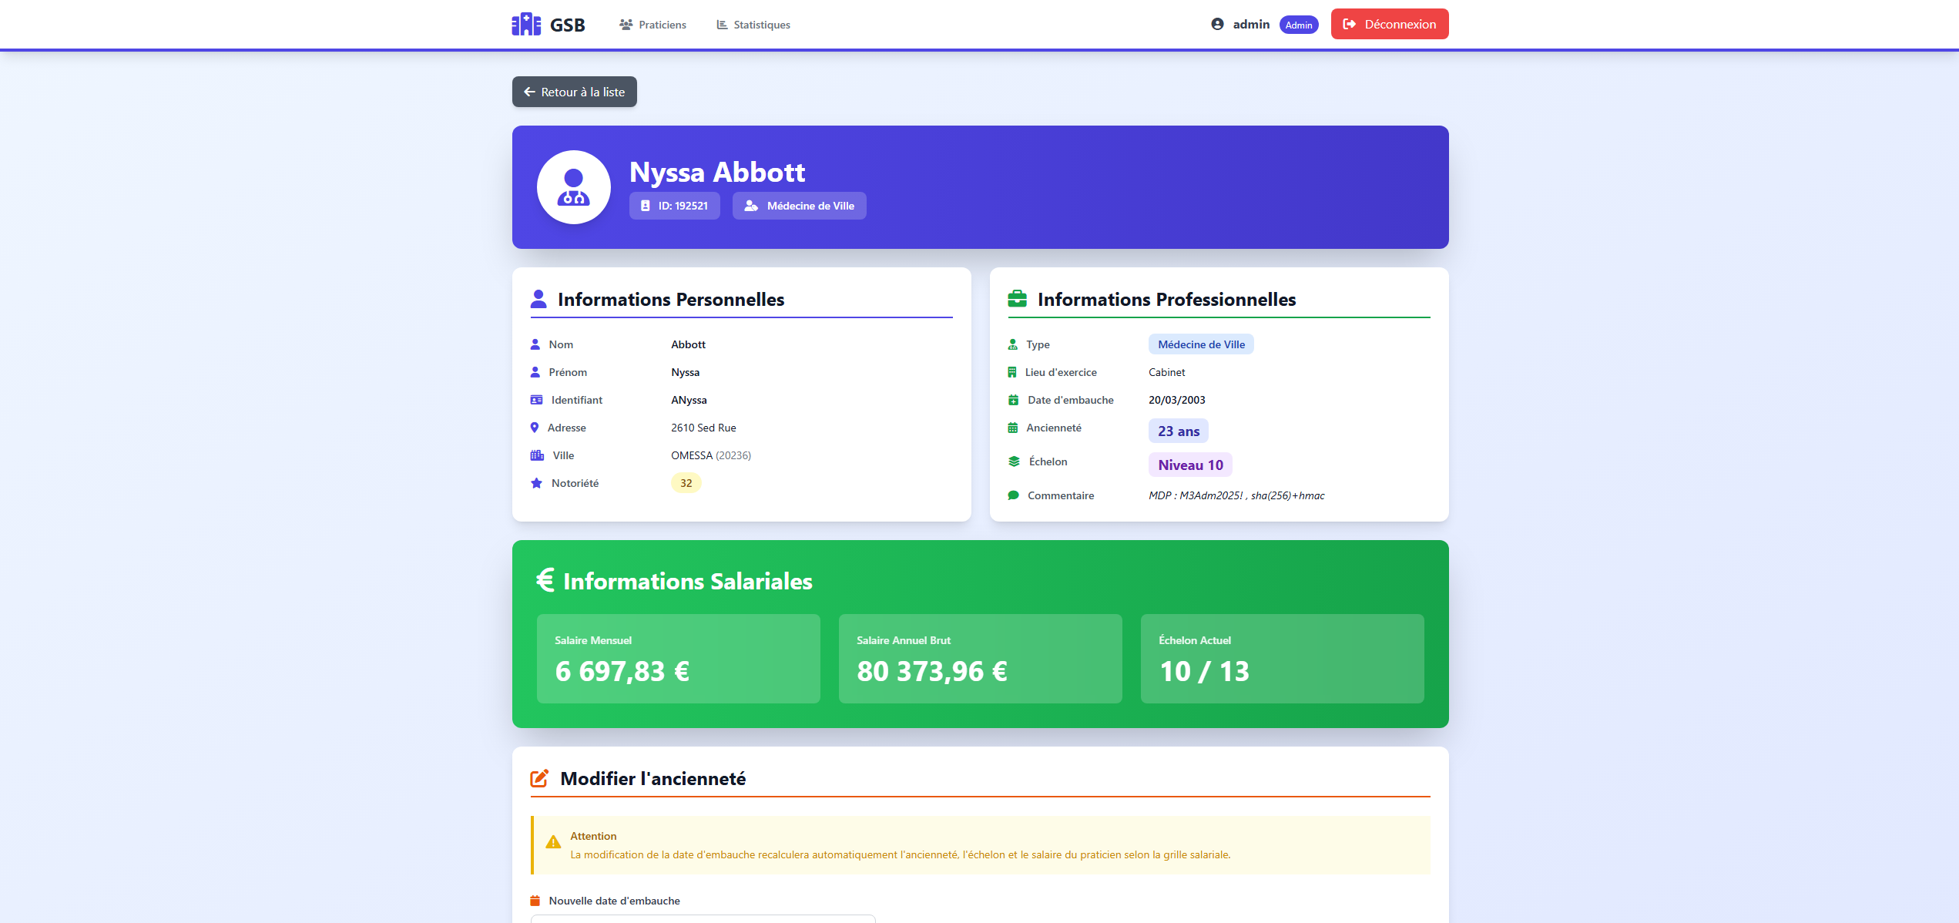The image size is (1959, 923).
Task: Click the Nouvelle date d'embauche input field
Action: coord(703,918)
